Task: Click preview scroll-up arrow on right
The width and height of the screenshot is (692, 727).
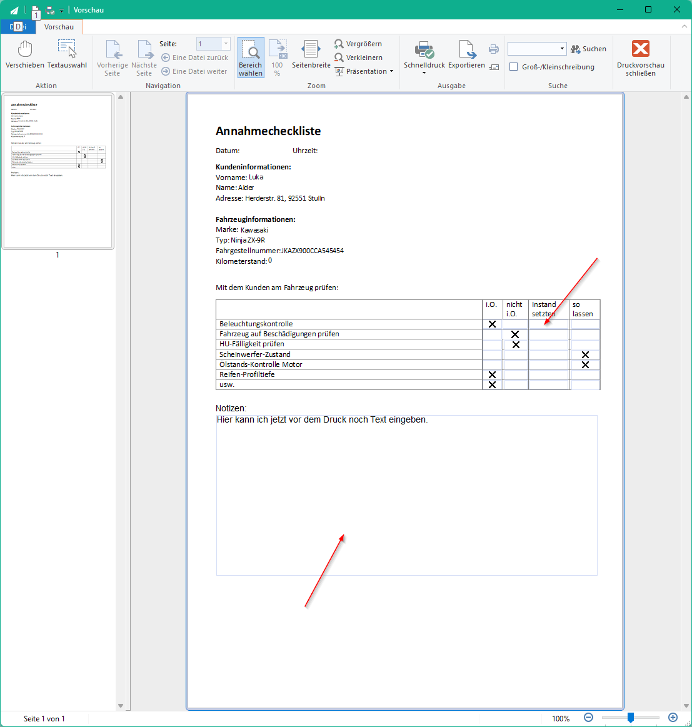Action: (686, 97)
